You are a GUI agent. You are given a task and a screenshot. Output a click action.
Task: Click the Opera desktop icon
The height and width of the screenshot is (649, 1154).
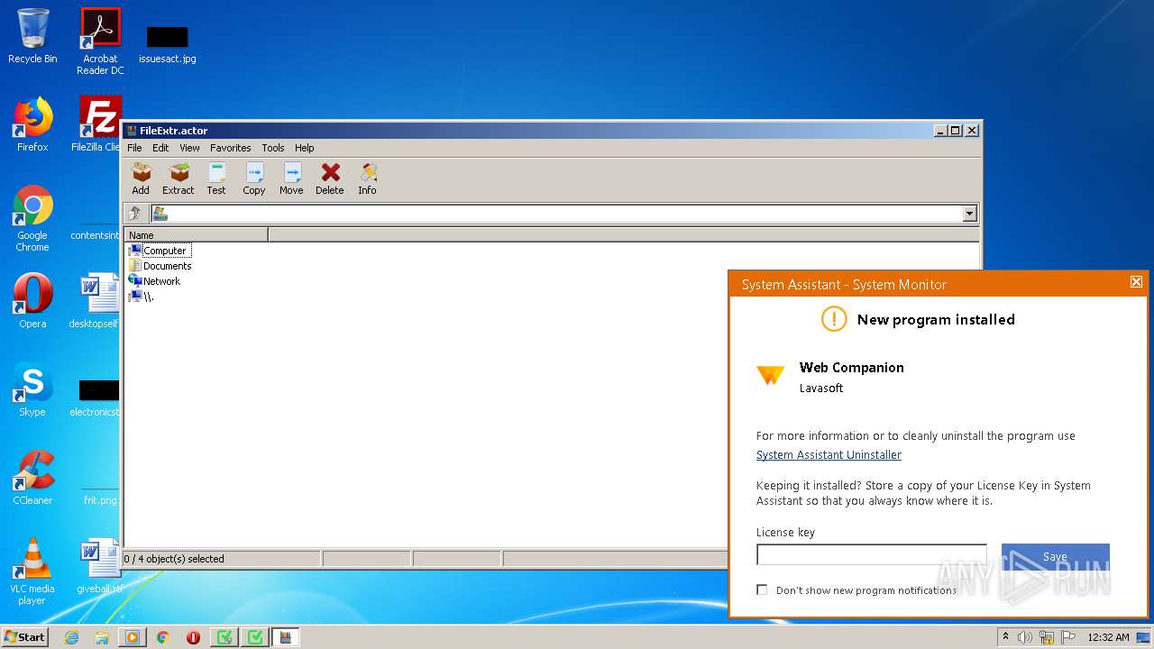[32, 301]
